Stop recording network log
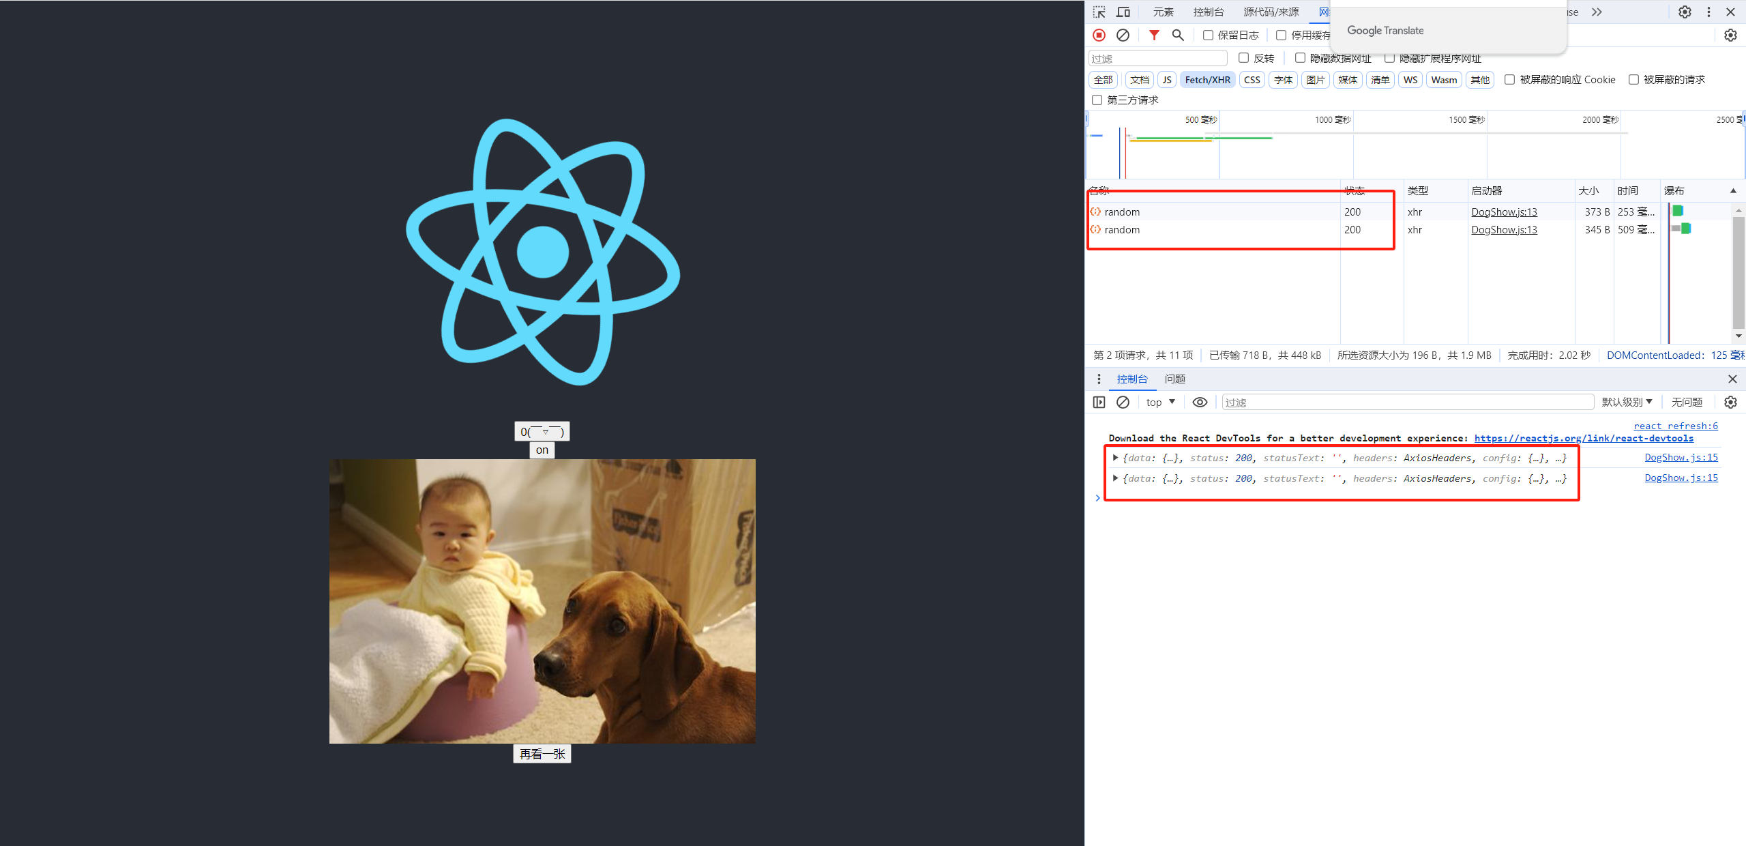Screen dimensions: 1746x846 [x=1099, y=35]
